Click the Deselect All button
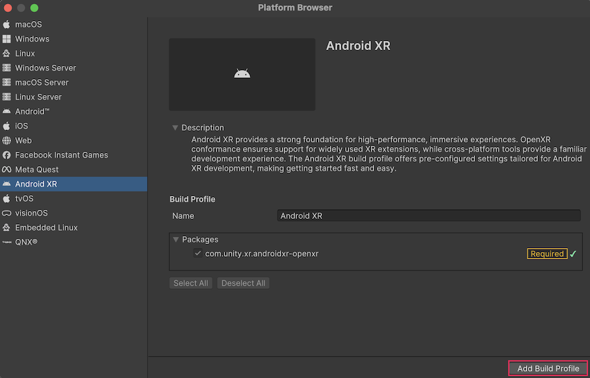The image size is (590, 378). 243,283
